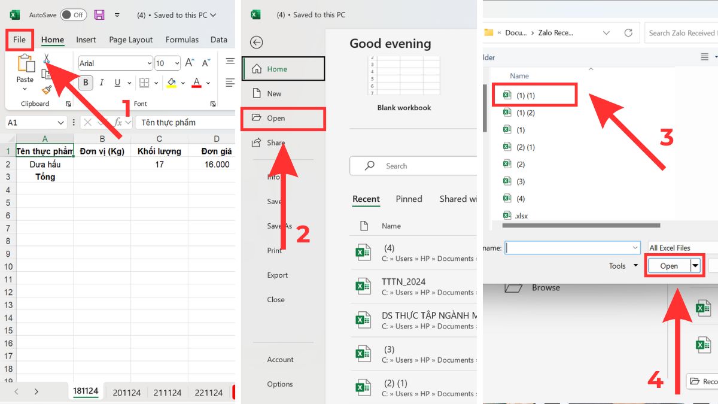Viewport: 718px width, 404px height.
Task: Select the Tổng cell in column A
Action: click(x=45, y=177)
